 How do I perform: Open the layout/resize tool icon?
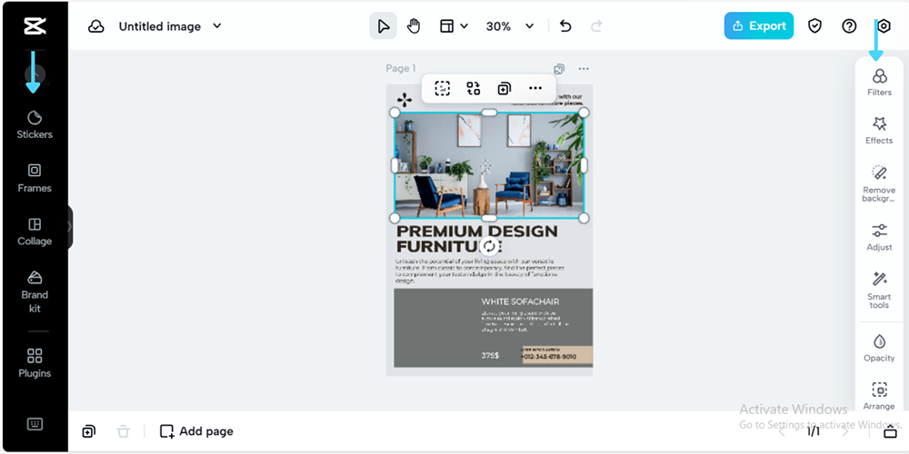[x=446, y=26]
